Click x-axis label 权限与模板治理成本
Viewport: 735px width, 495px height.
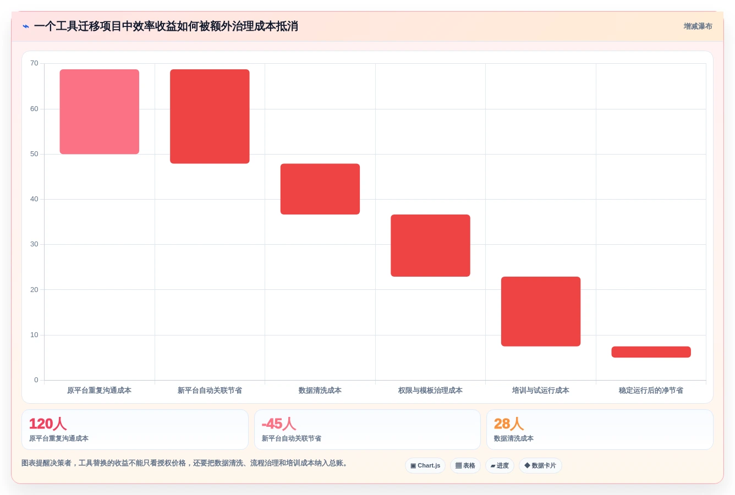click(430, 391)
